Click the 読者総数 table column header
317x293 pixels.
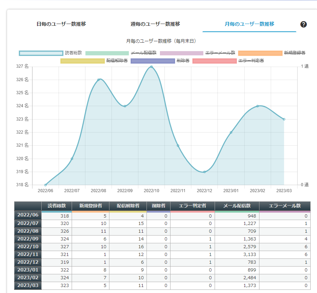(56, 206)
